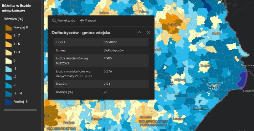
Task: Collapse the Dołhobyczów popup with chevron
Action: [x=140, y=32]
